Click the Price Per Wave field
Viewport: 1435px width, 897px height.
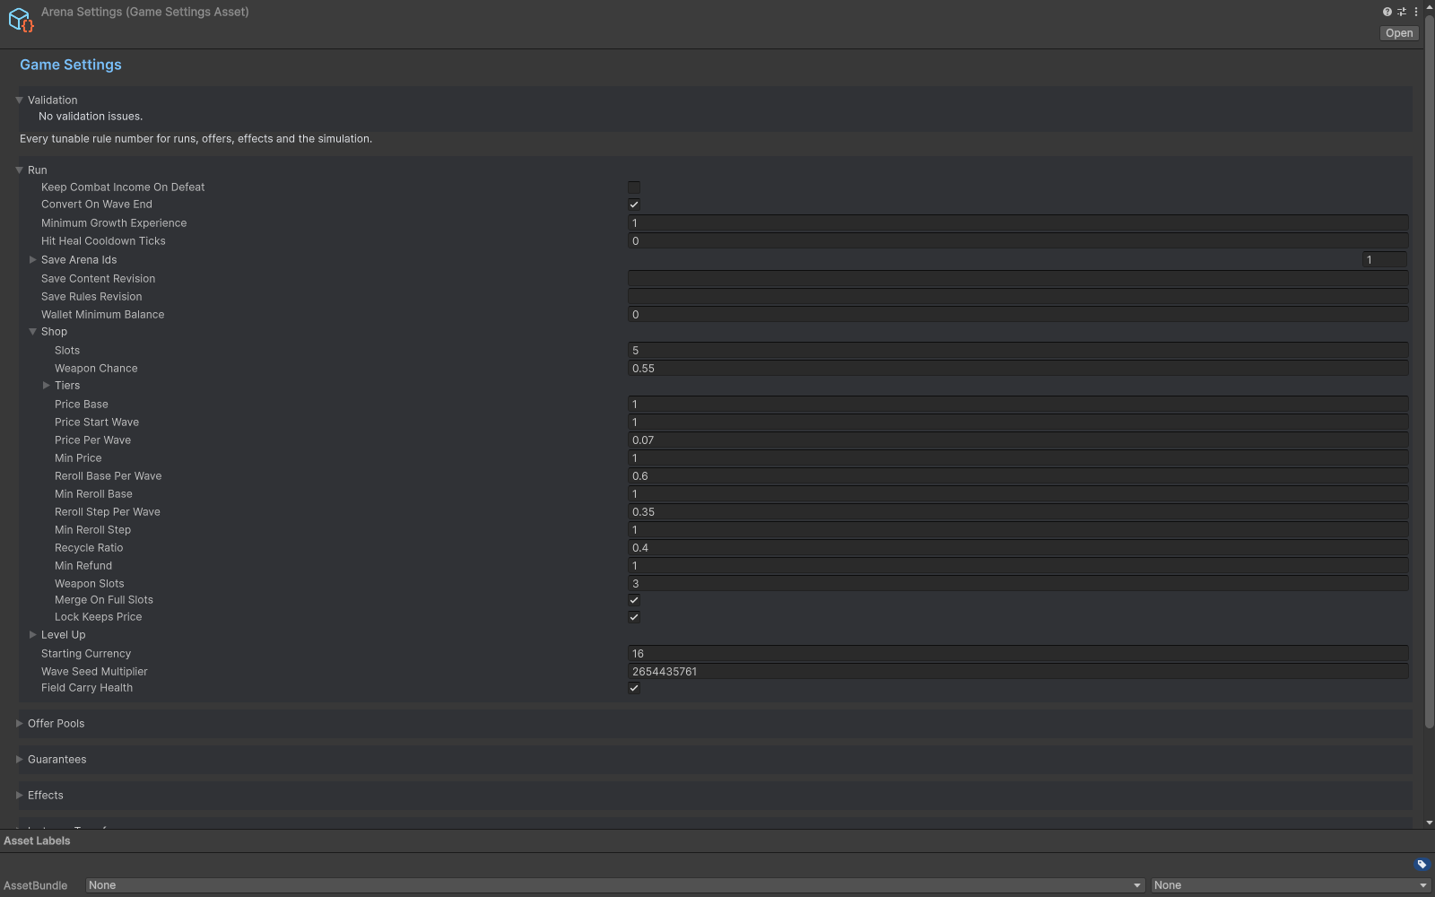[1018, 440]
